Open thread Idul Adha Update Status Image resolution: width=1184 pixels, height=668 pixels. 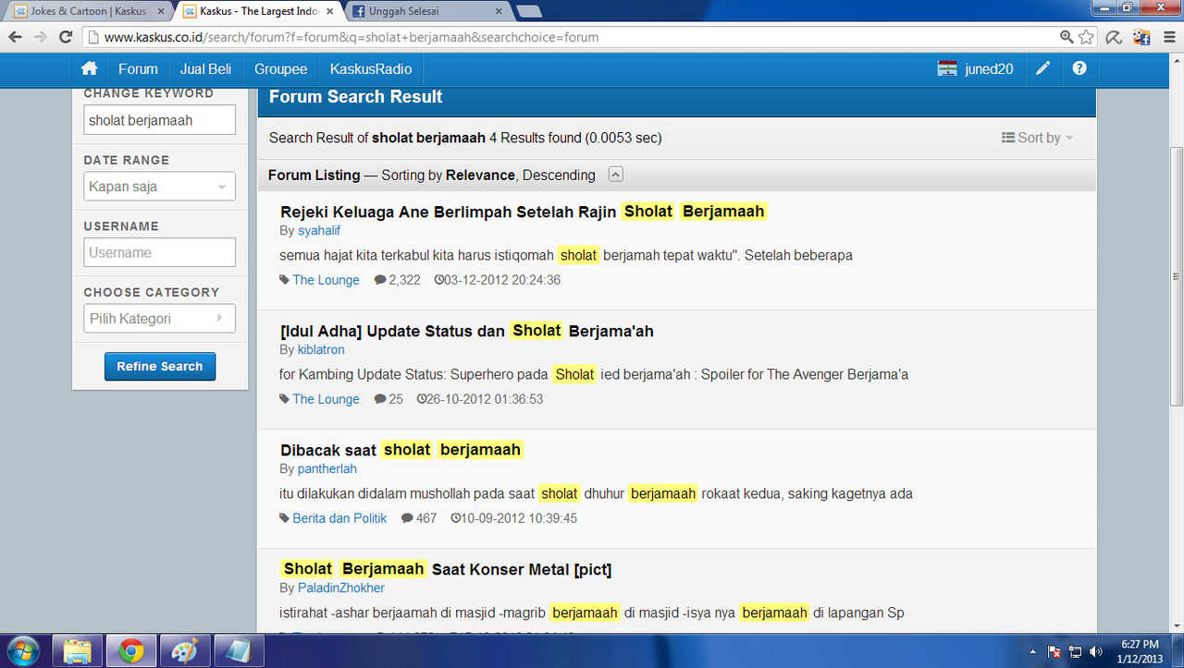[467, 331]
